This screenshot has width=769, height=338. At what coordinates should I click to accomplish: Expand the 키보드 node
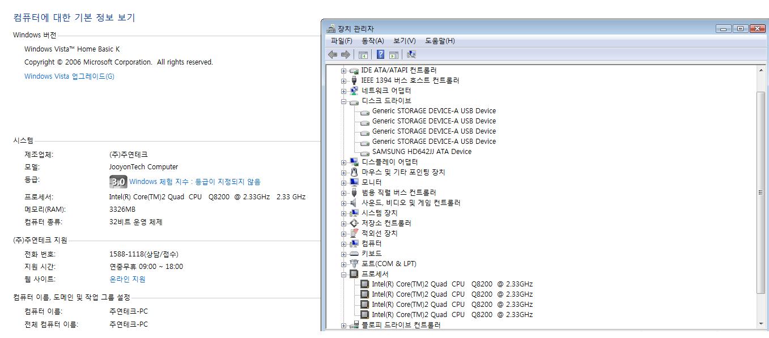pos(343,254)
